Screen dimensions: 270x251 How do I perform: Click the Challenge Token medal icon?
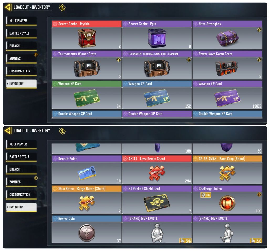pos(227,203)
